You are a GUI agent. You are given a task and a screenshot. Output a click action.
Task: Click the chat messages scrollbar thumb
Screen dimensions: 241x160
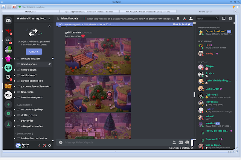[194, 95]
